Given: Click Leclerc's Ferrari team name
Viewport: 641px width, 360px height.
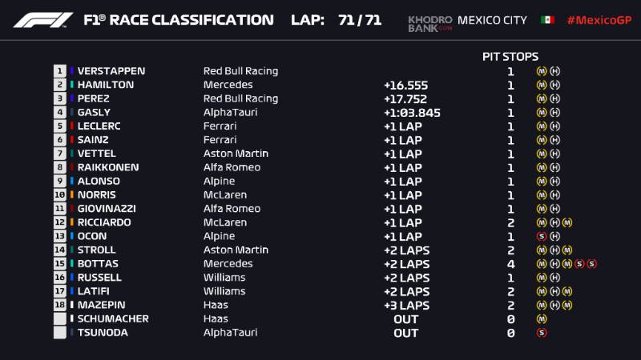Looking at the screenshot, I should point(220,126).
